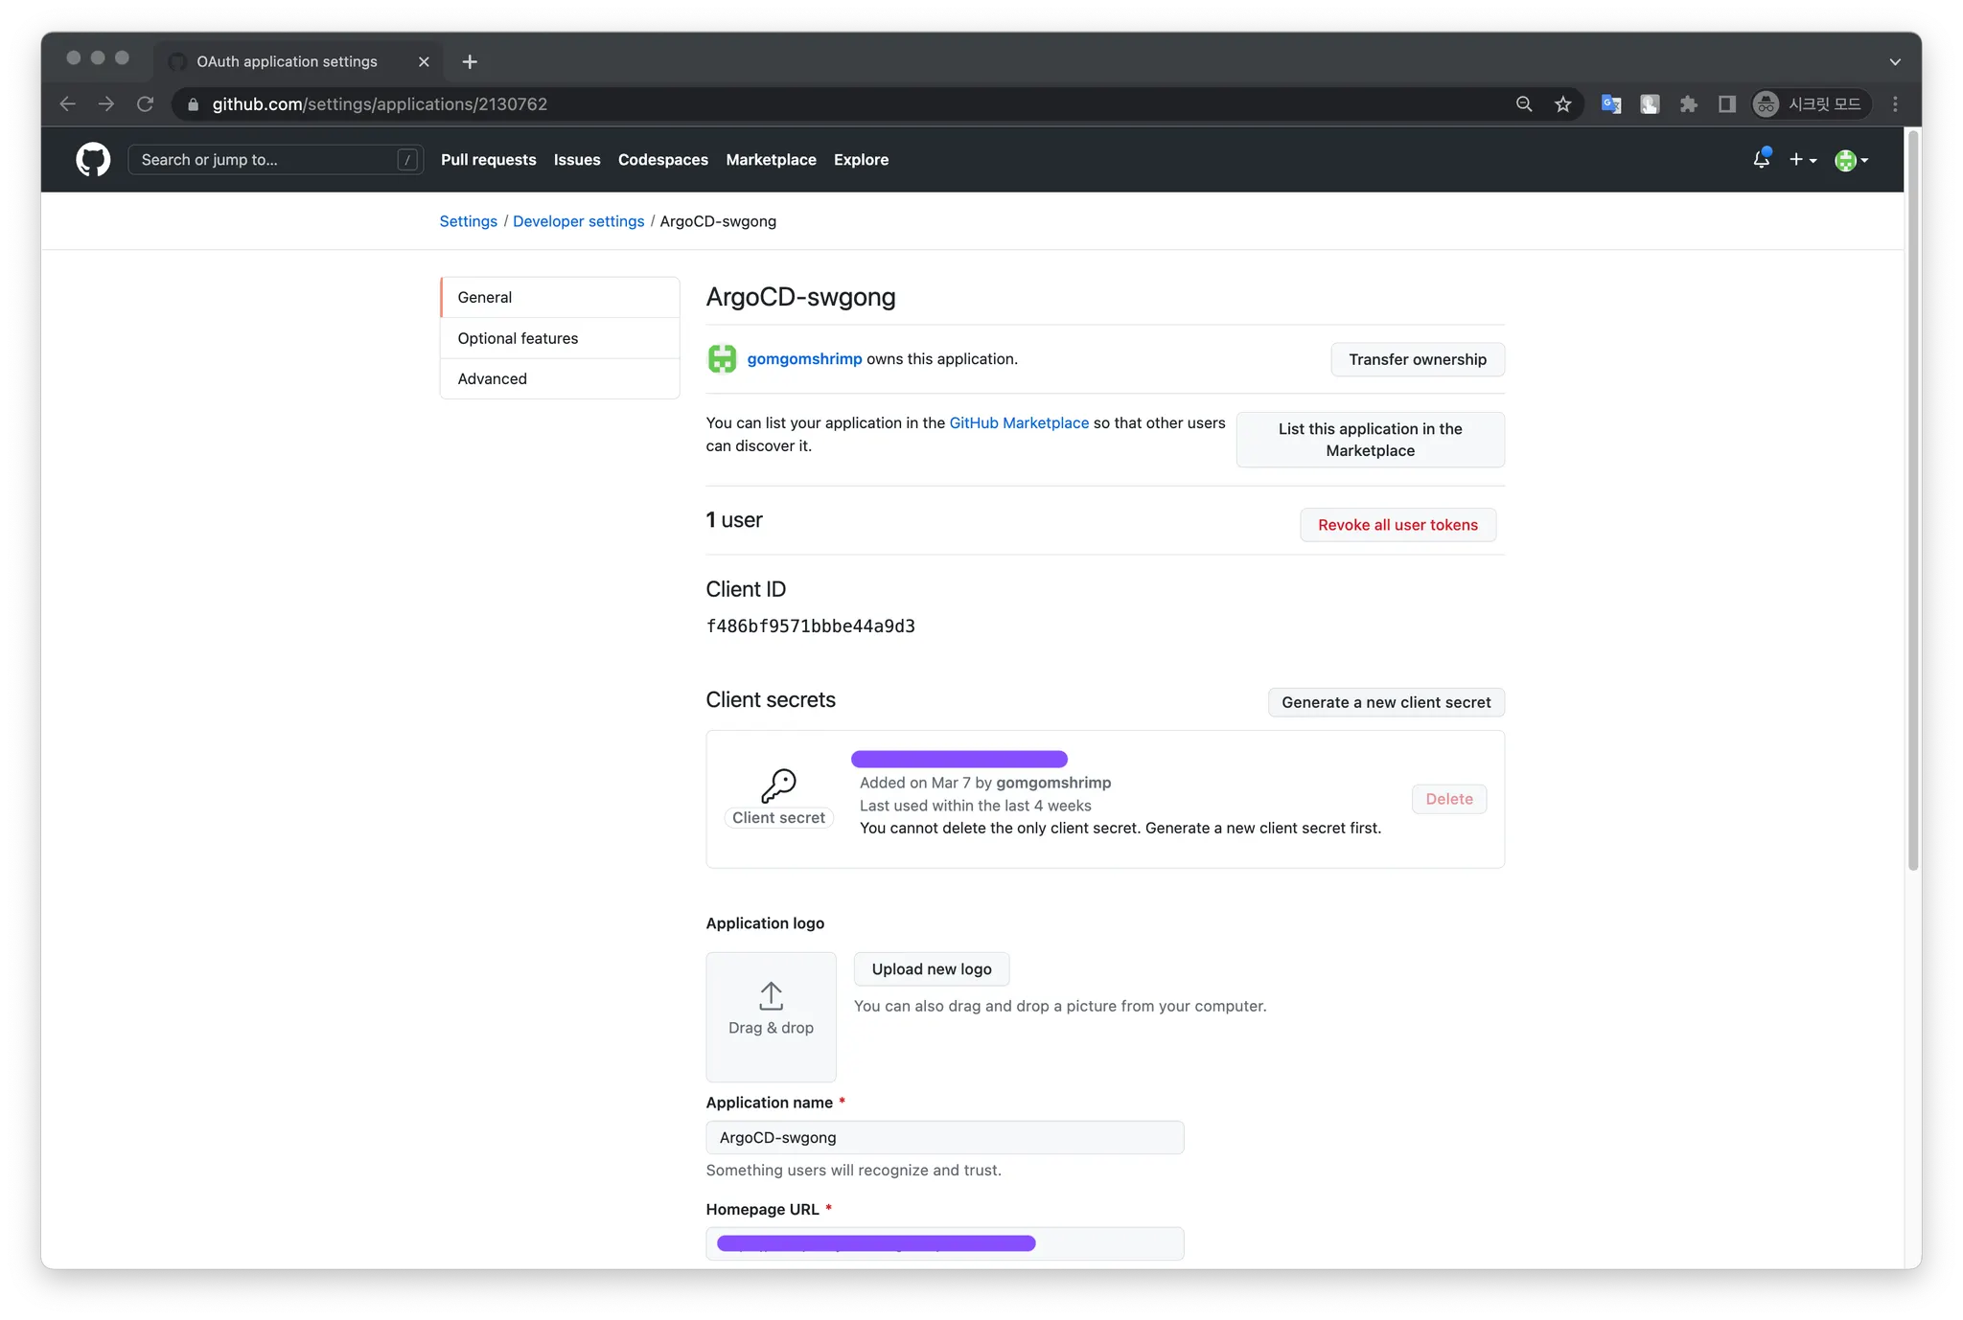
Task: Expand the plus create-new dropdown
Action: click(1802, 160)
